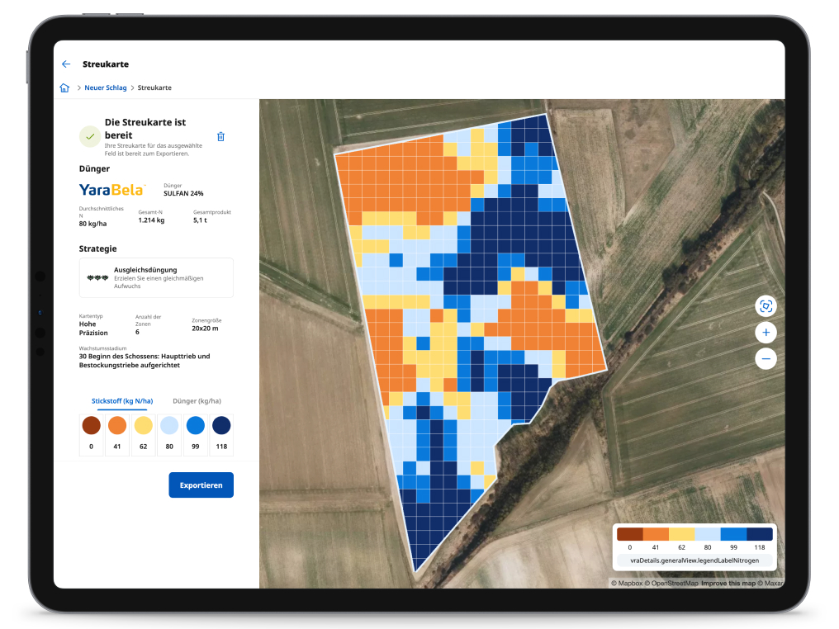This screenshot has width=839, height=629.
Task: Open the OpenStreetMap attribution link
Action: pos(673,584)
